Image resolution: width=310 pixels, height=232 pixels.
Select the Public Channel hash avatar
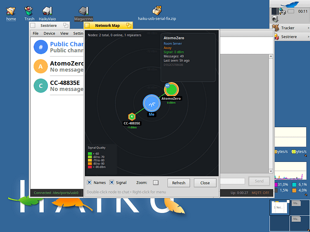click(40, 47)
